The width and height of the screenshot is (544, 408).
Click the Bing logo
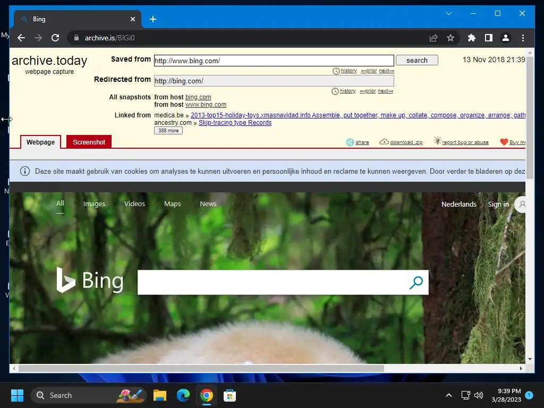coord(90,280)
